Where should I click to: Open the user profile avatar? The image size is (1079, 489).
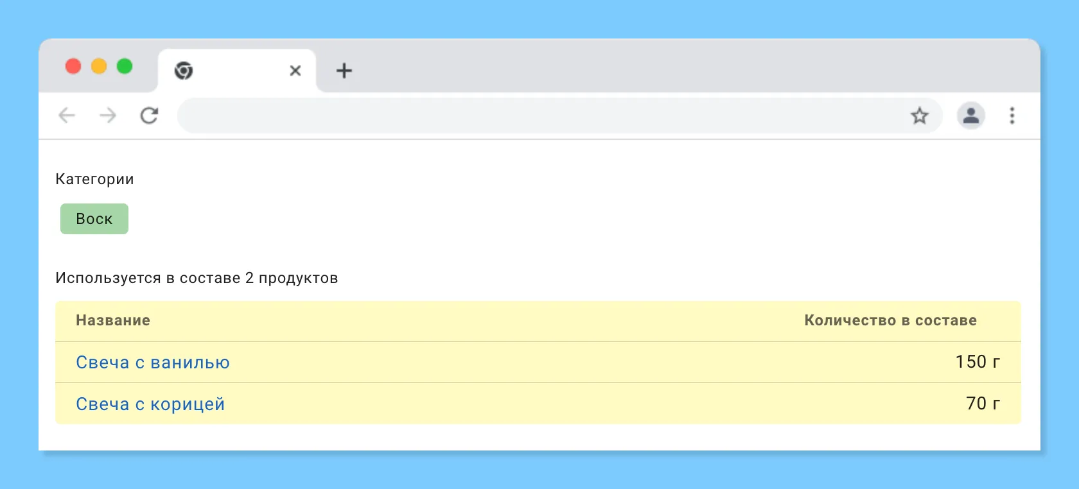[x=970, y=116]
